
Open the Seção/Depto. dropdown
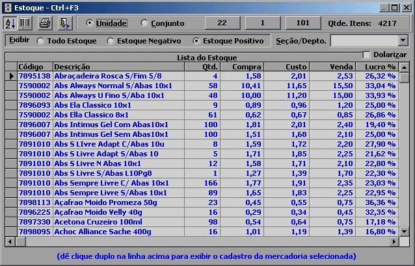403,41
